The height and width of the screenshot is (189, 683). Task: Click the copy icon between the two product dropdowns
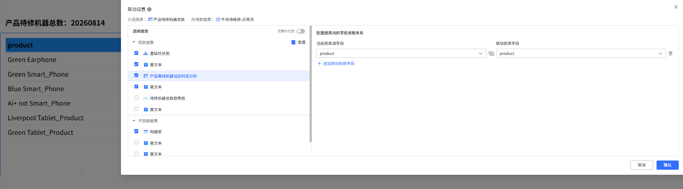click(491, 54)
